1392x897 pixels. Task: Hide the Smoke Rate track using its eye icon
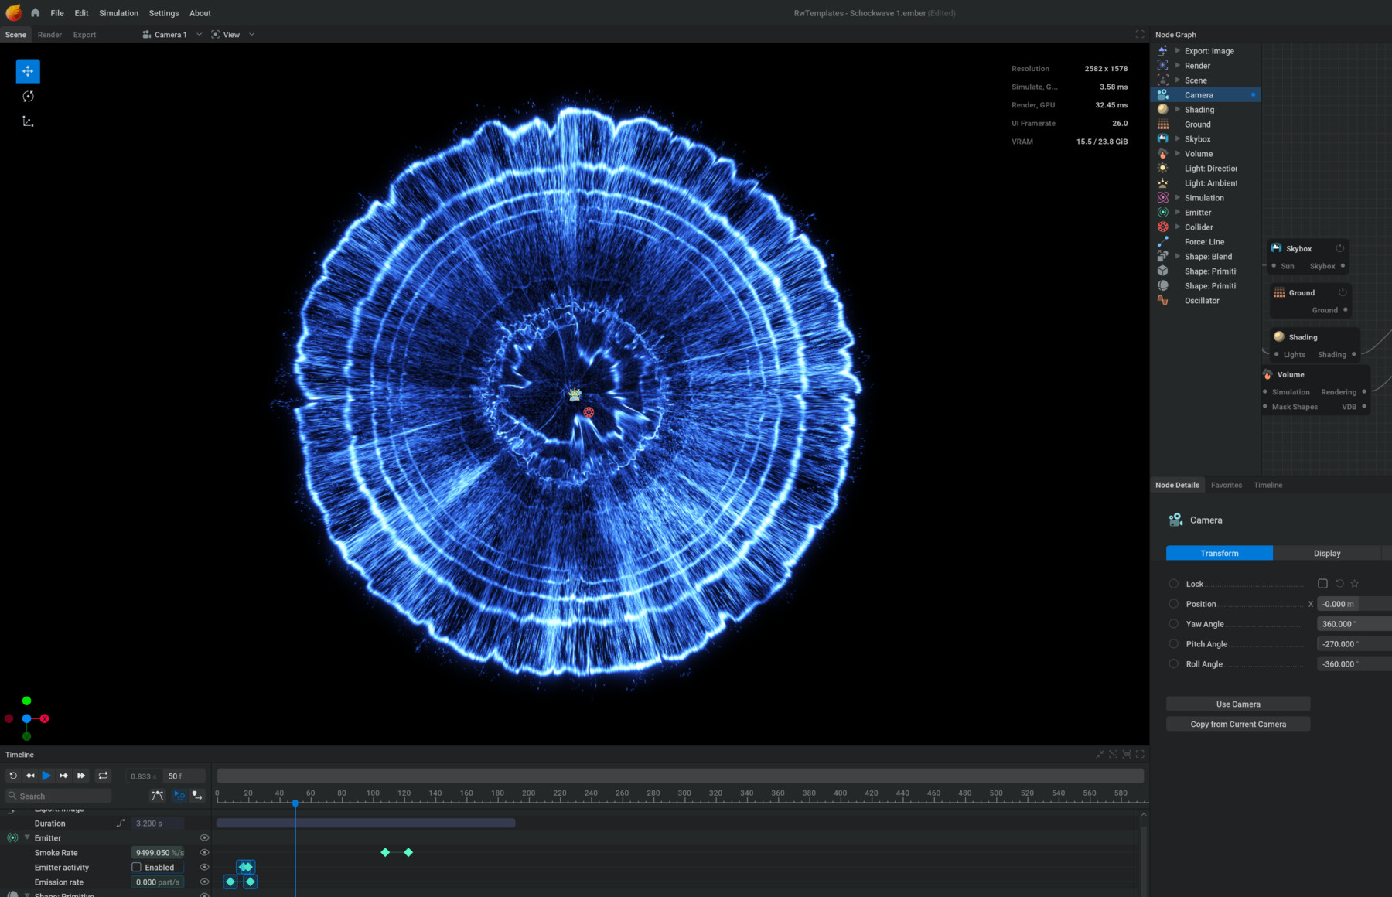click(204, 852)
